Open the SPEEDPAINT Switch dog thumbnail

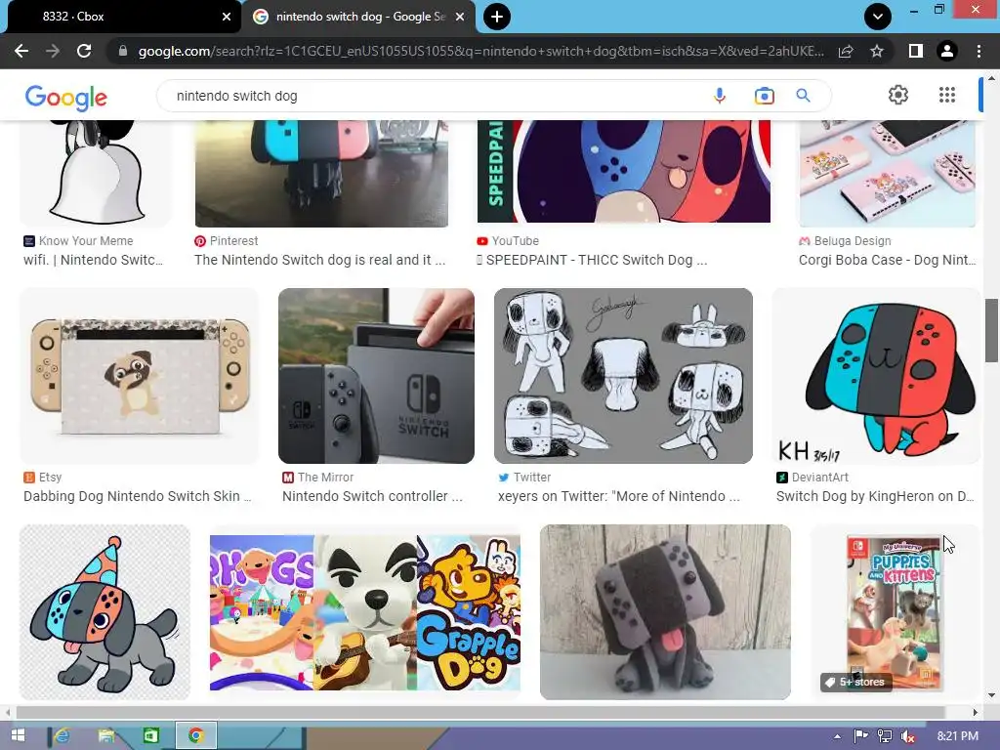coord(624,171)
